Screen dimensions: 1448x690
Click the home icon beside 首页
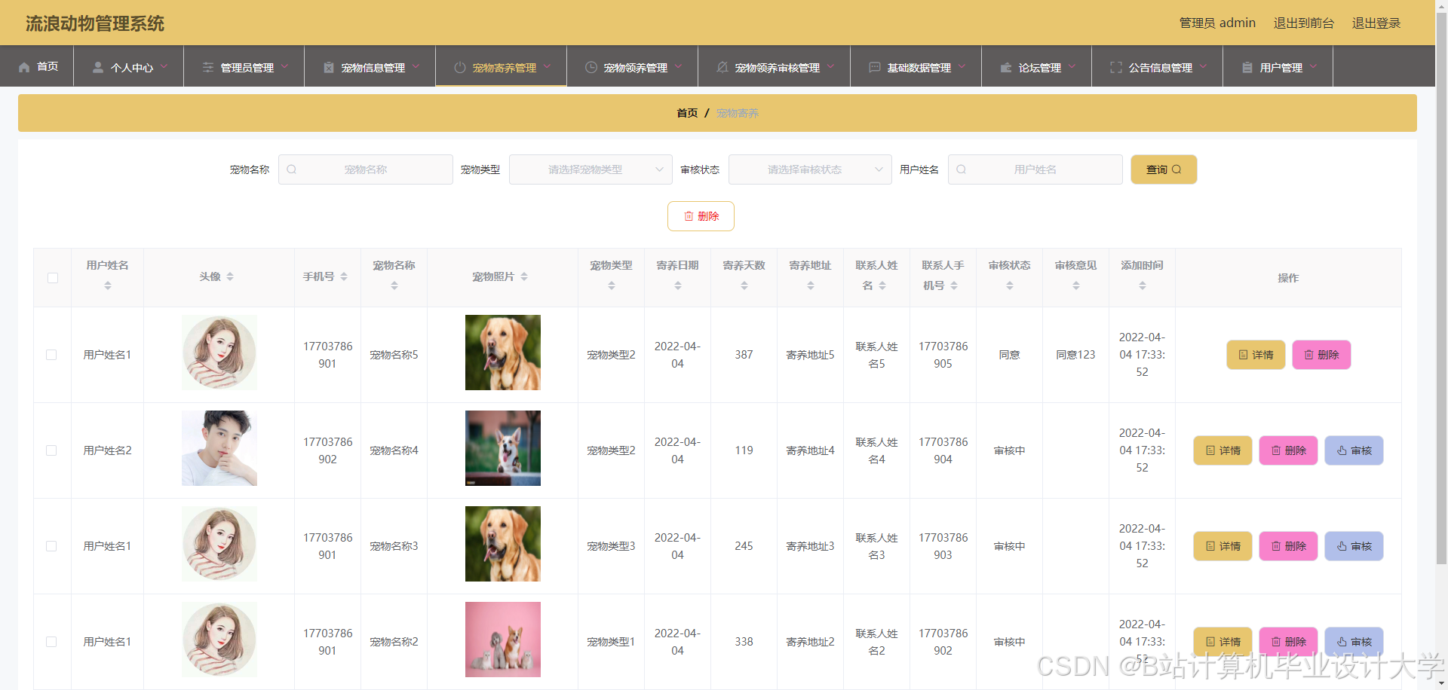24,67
